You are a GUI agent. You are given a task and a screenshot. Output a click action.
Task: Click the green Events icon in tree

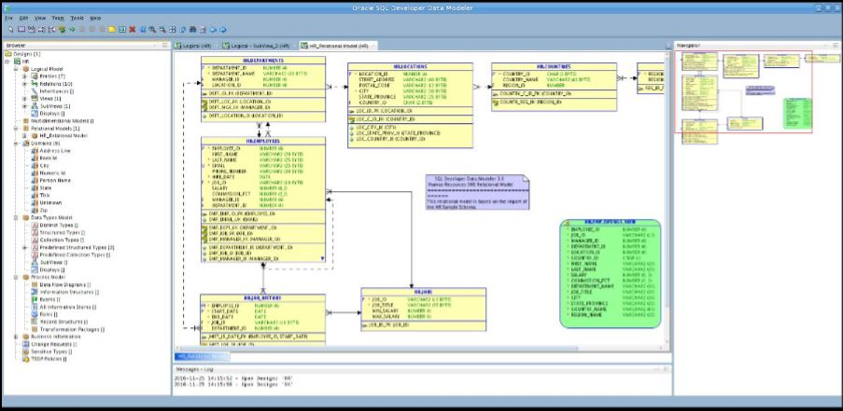point(35,299)
